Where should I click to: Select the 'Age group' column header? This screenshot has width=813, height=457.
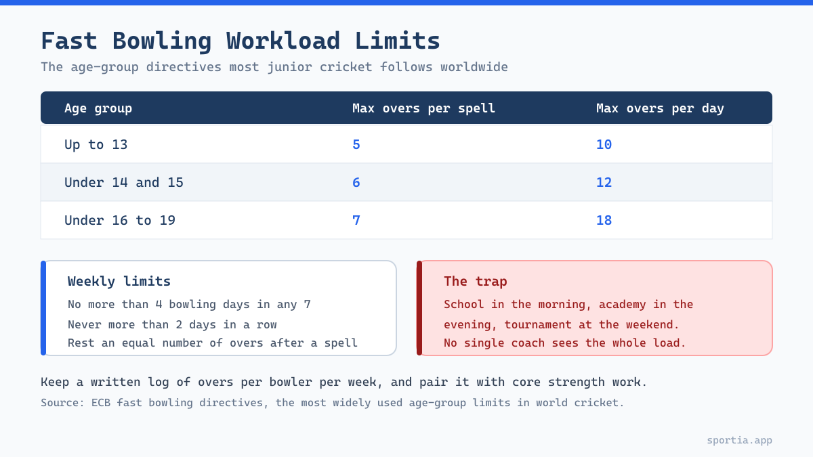98,108
